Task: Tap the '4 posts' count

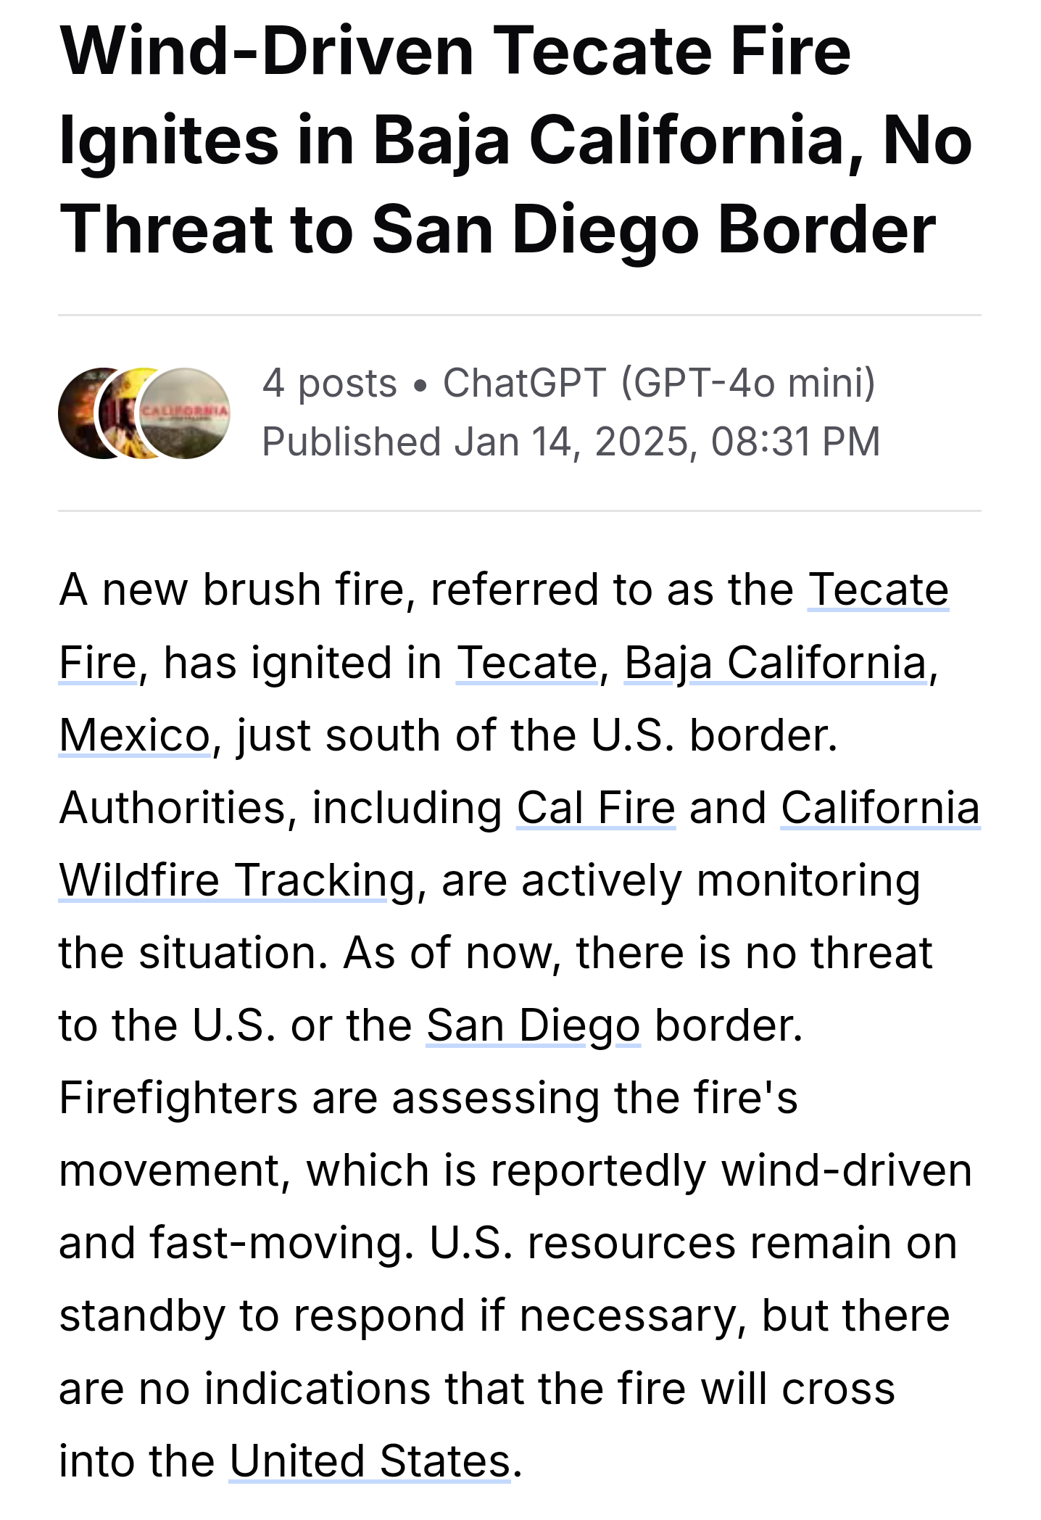Action: (x=329, y=383)
